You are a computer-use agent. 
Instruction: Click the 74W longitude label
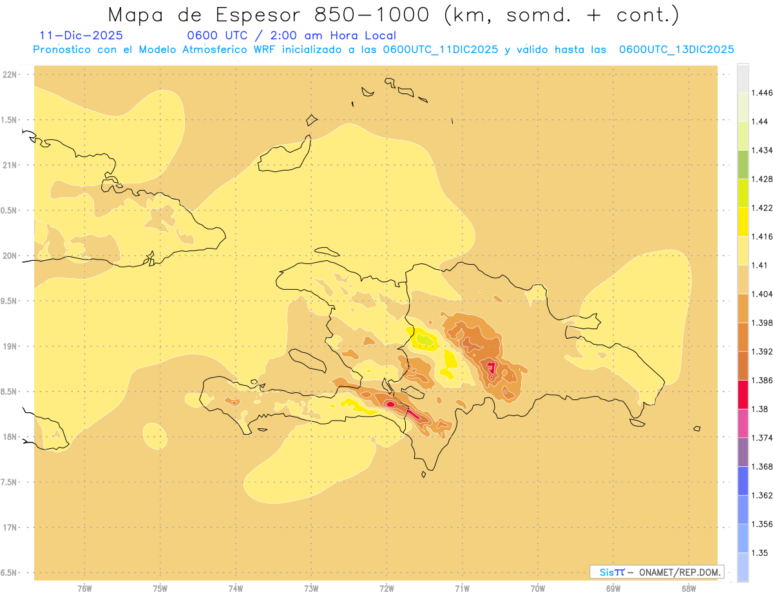236,589
